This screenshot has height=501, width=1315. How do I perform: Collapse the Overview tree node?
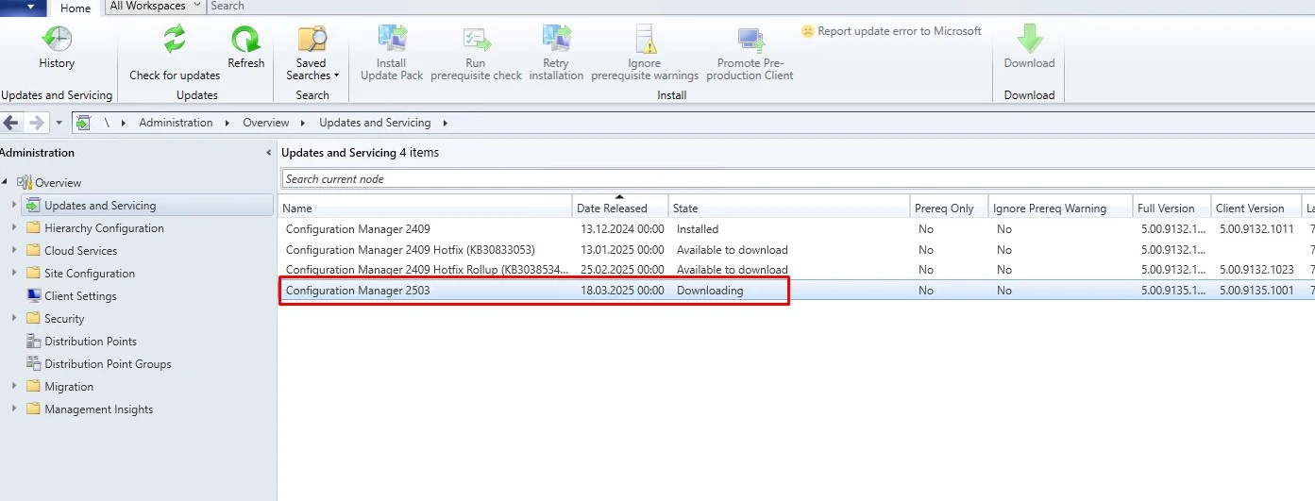click(6, 182)
